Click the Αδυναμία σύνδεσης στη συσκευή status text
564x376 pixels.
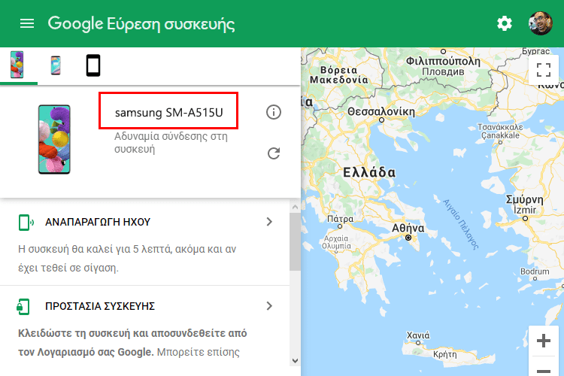click(171, 142)
